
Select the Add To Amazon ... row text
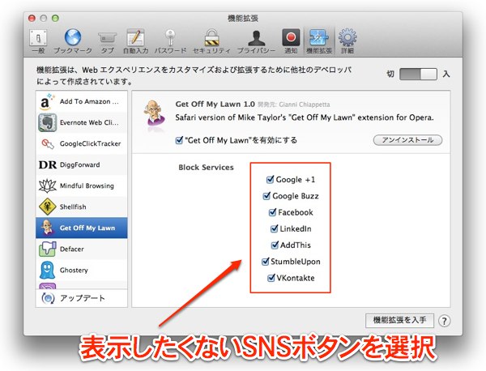pyautogui.click(x=89, y=102)
